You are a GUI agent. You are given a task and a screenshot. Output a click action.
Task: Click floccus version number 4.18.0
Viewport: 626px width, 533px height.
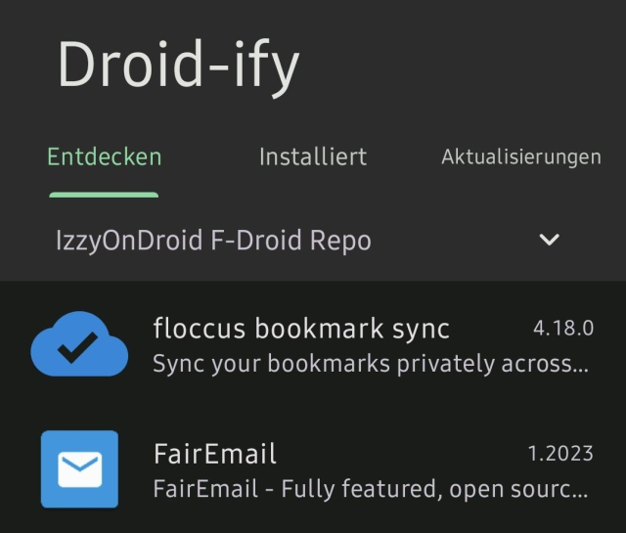pos(562,328)
